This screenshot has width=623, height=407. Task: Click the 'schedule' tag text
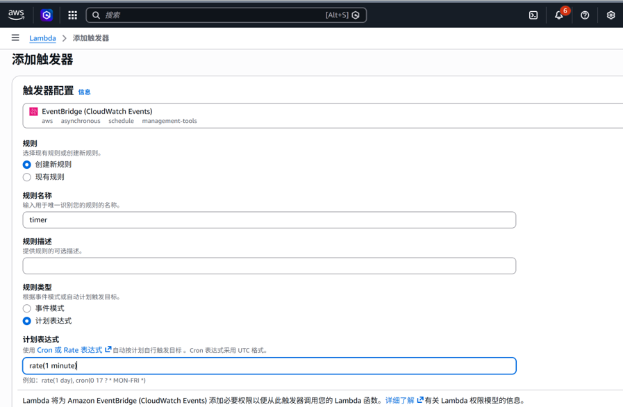[x=121, y=121]
